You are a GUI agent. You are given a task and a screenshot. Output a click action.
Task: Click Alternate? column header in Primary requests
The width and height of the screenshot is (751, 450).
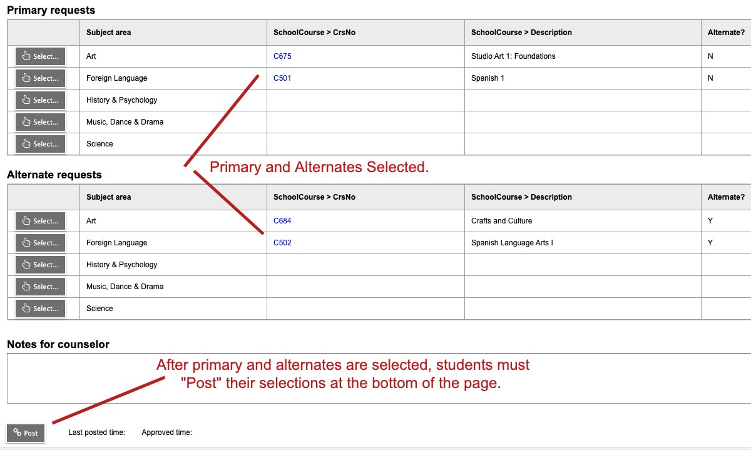click(x=726, y=33)
